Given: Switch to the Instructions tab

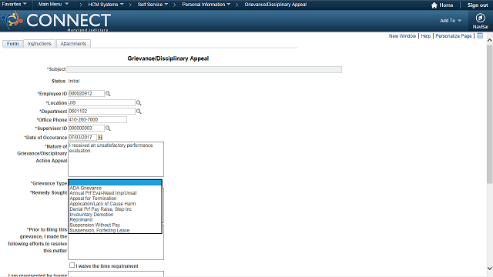Looking at the screenshot, I should pos(39,44).
